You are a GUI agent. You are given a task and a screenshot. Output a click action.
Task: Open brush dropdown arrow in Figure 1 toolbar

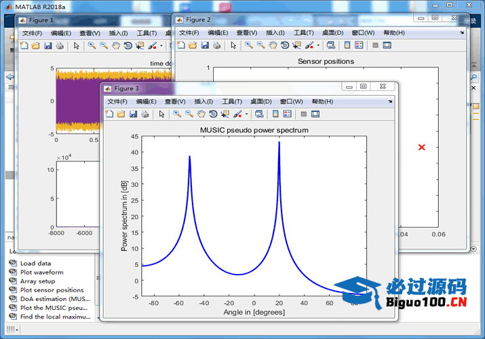(x=161, y=46)
